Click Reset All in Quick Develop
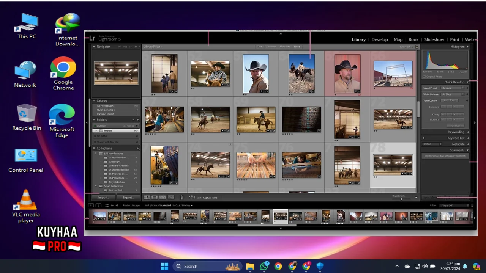The width and height of the screenshot is (486, 273). 456,126
